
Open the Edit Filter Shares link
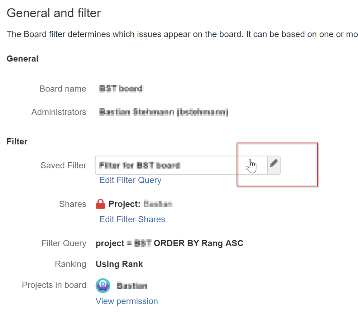tap(132, 219)
